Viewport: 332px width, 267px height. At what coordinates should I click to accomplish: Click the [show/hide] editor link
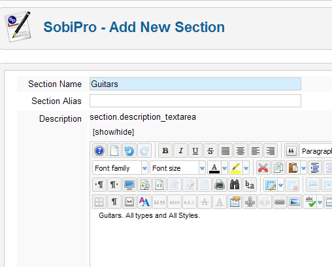coord(113,132)
